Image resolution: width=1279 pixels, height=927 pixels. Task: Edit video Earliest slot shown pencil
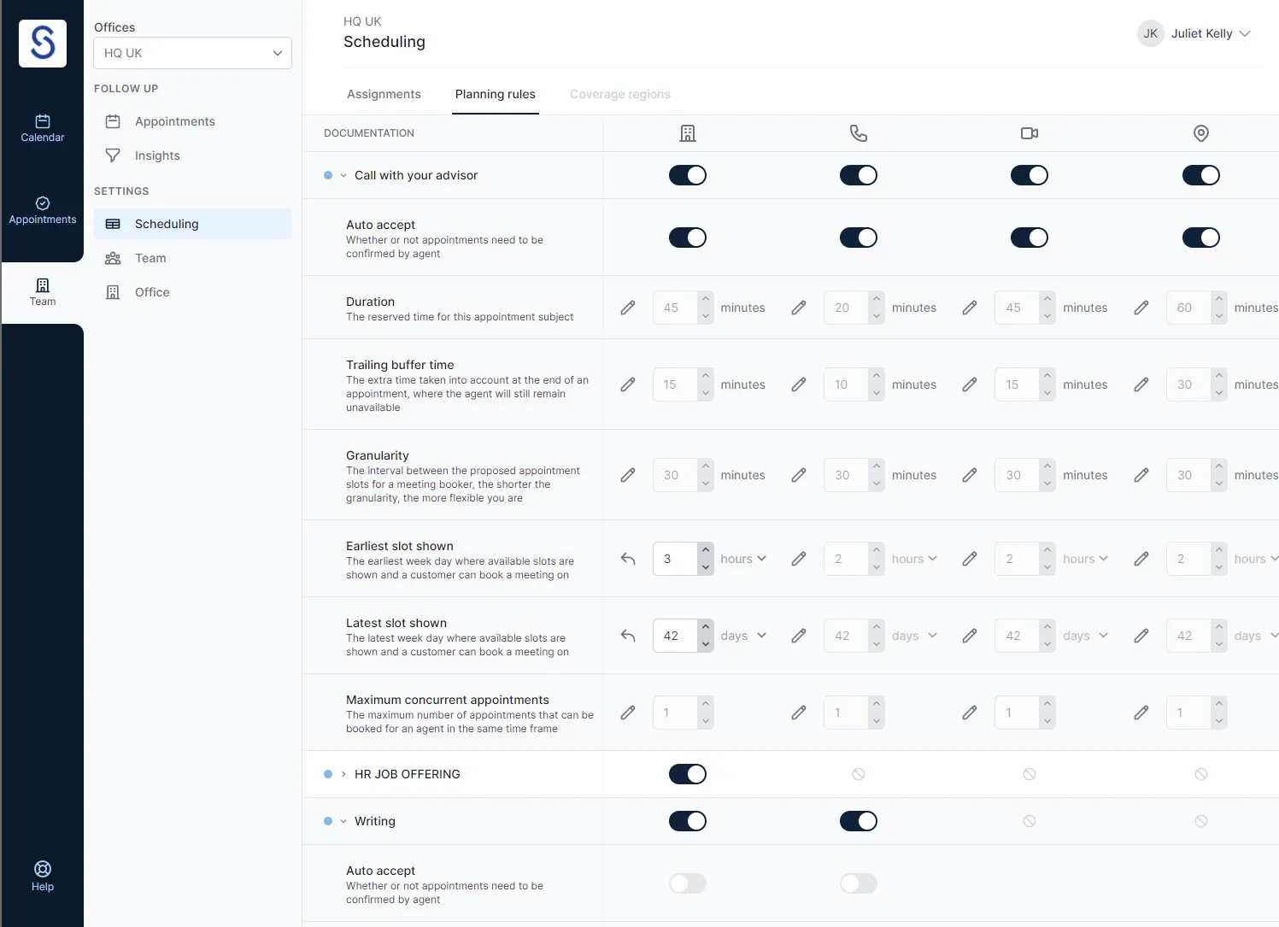point(970,559)
